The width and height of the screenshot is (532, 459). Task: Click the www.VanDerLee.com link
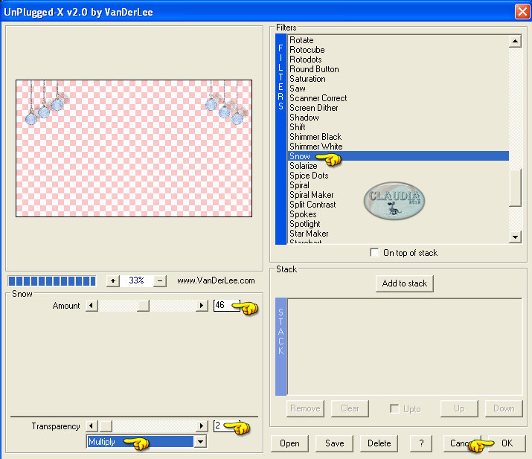[216, 280]
